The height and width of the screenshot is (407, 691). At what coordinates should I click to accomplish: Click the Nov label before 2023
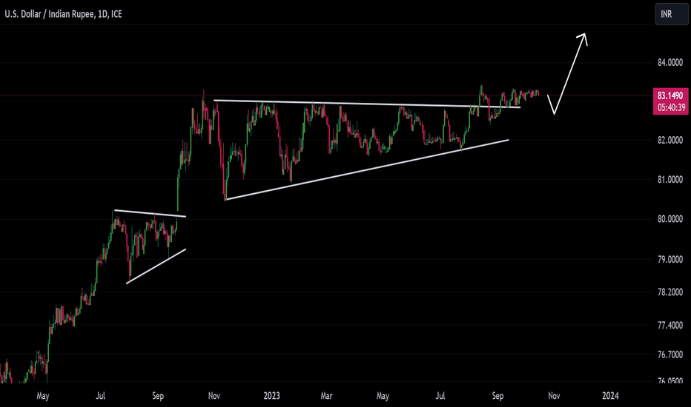[x=214, y=396]
